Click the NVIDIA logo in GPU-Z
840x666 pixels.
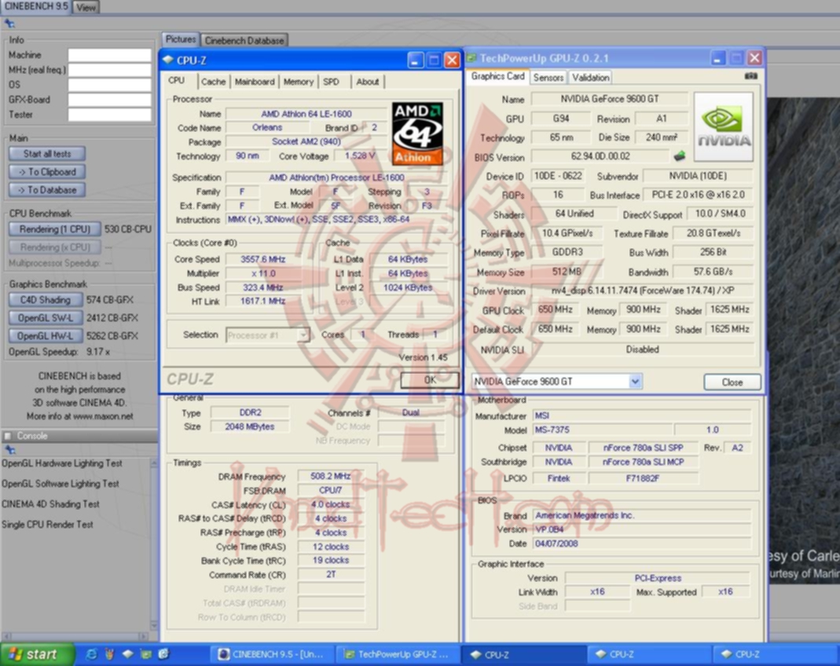point(724,127)
